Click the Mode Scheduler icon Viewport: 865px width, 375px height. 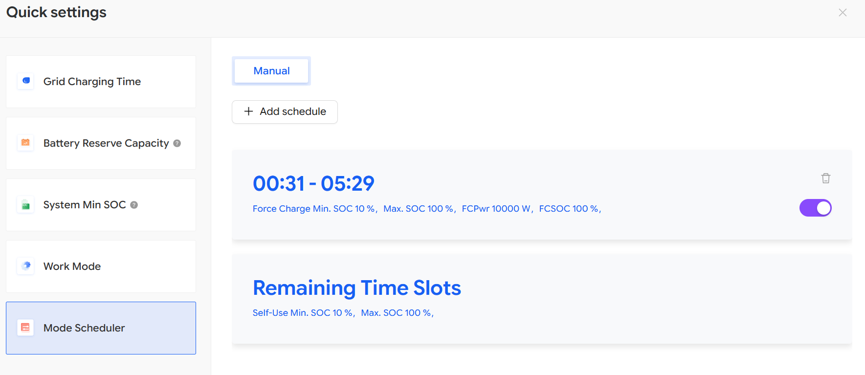click(x=26, y=328)
